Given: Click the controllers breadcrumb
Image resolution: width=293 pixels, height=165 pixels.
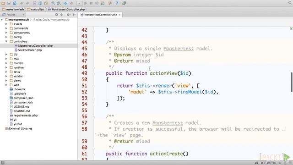Looking at the screenshot, I should [36, 9].
